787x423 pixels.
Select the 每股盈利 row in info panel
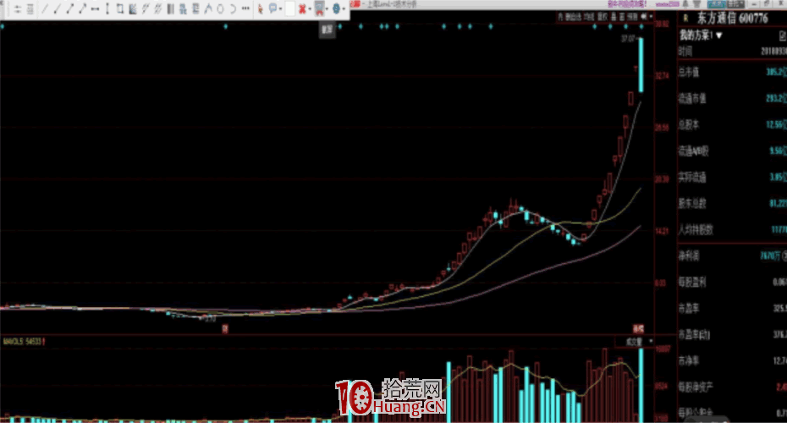coord(732,282)
